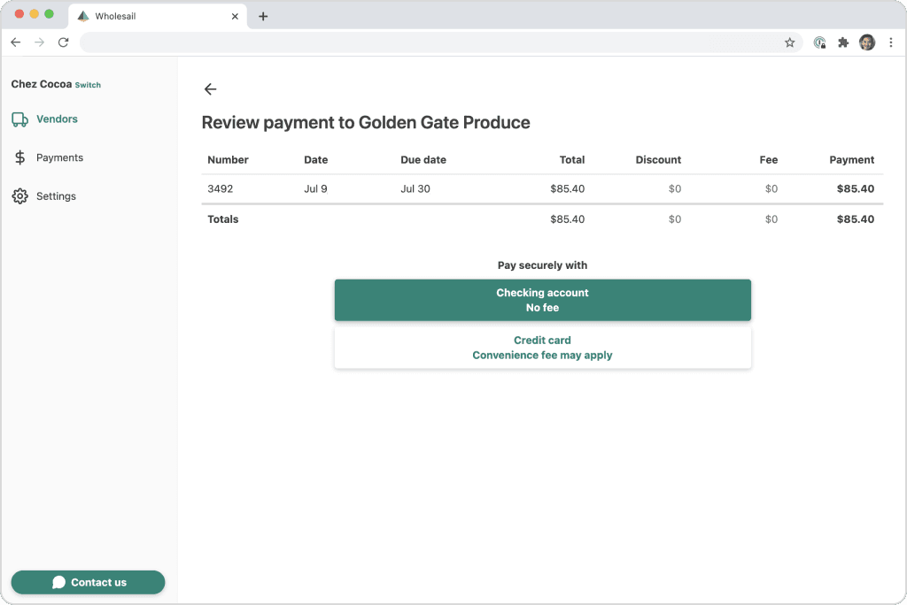907x605 pixels.
Task: Click the back arrow above the Review payment heading
Action: pyautogui.click(x=211, y=89)
